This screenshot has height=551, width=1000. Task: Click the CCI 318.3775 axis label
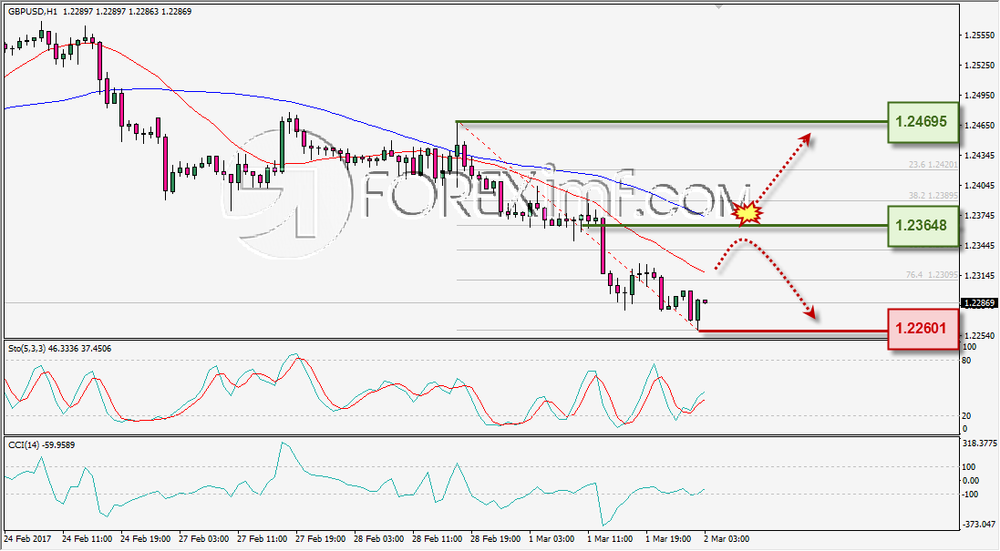tap(978, 444)
